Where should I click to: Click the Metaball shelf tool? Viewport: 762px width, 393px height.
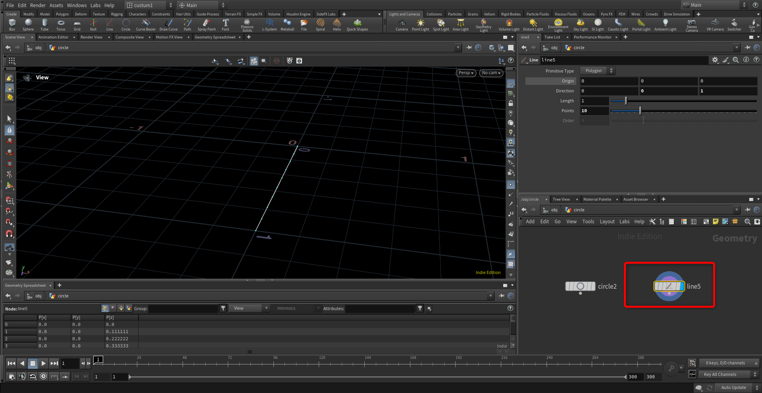point(287,25)
